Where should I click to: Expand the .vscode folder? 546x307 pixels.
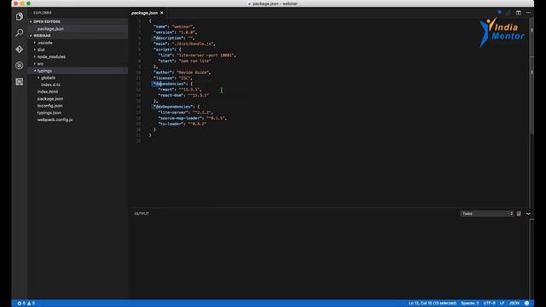pyautogui.click(x=45, y=43)
